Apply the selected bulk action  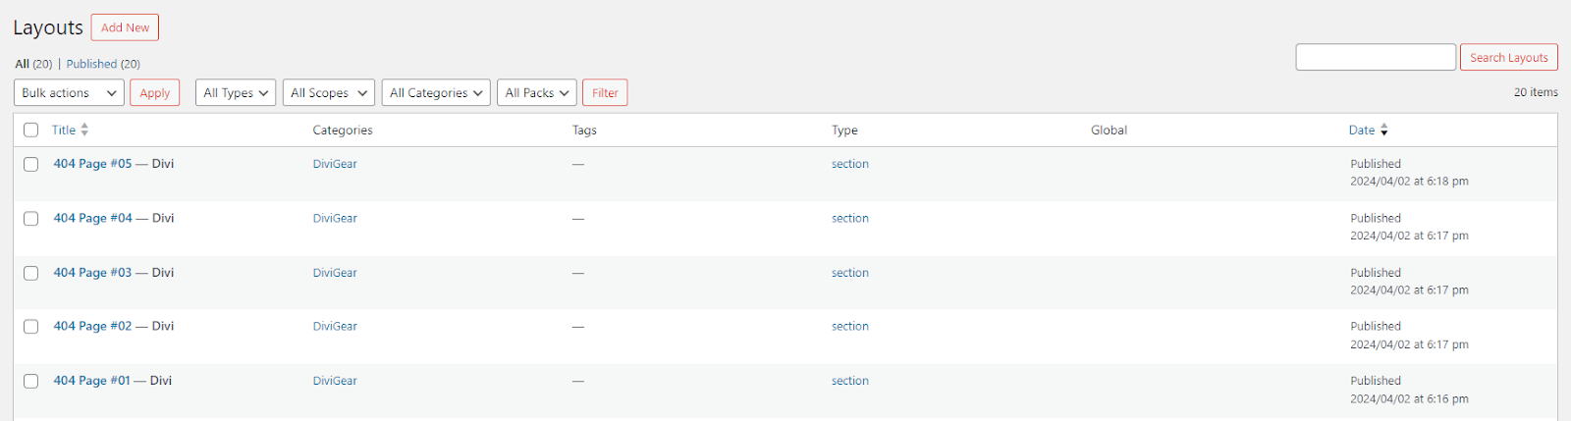[154, 92]
